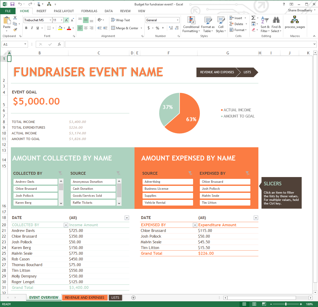Toggle Wrap Text option
Image resolution: width=318 pixels, height=307 pixels.
point(121,20)
